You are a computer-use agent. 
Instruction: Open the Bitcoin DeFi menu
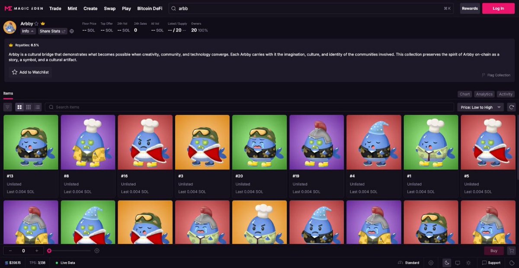click(x=150, y=8)
